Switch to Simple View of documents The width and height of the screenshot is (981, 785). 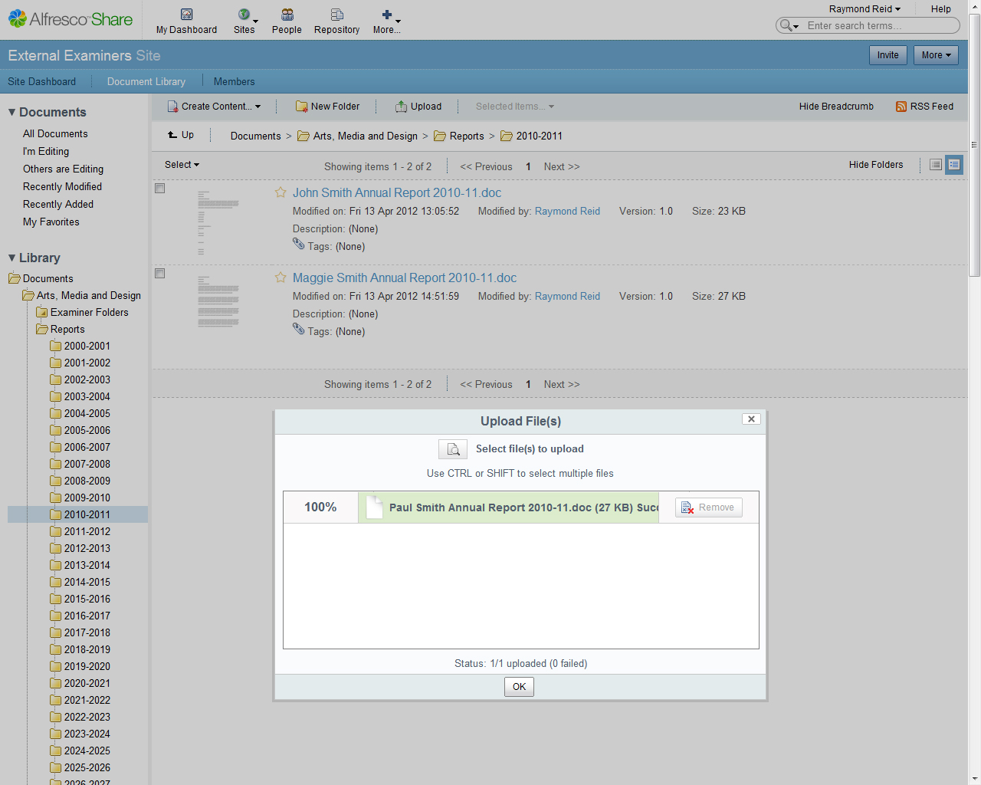(935, 164)
